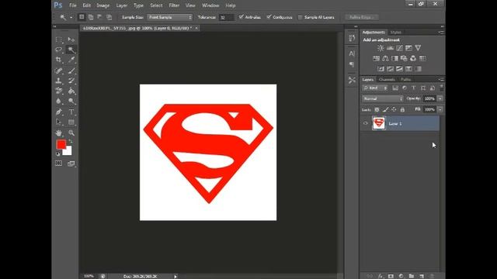Select the Eyedropper tool
Viewport: 497px width, 279px height.
[71, 60]
